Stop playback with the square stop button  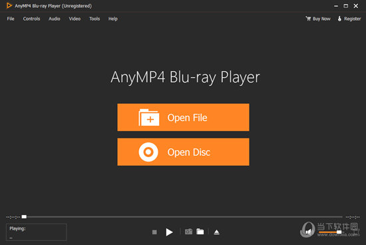pyautogui.click(x=154, y=232)
